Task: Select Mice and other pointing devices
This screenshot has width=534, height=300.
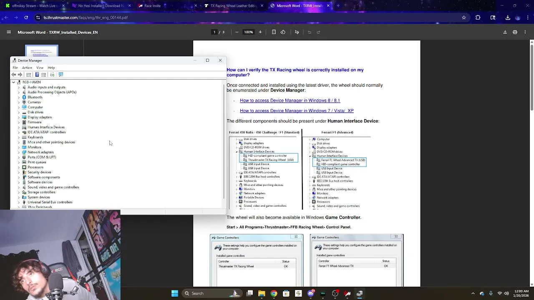Action: click(51, 142)
